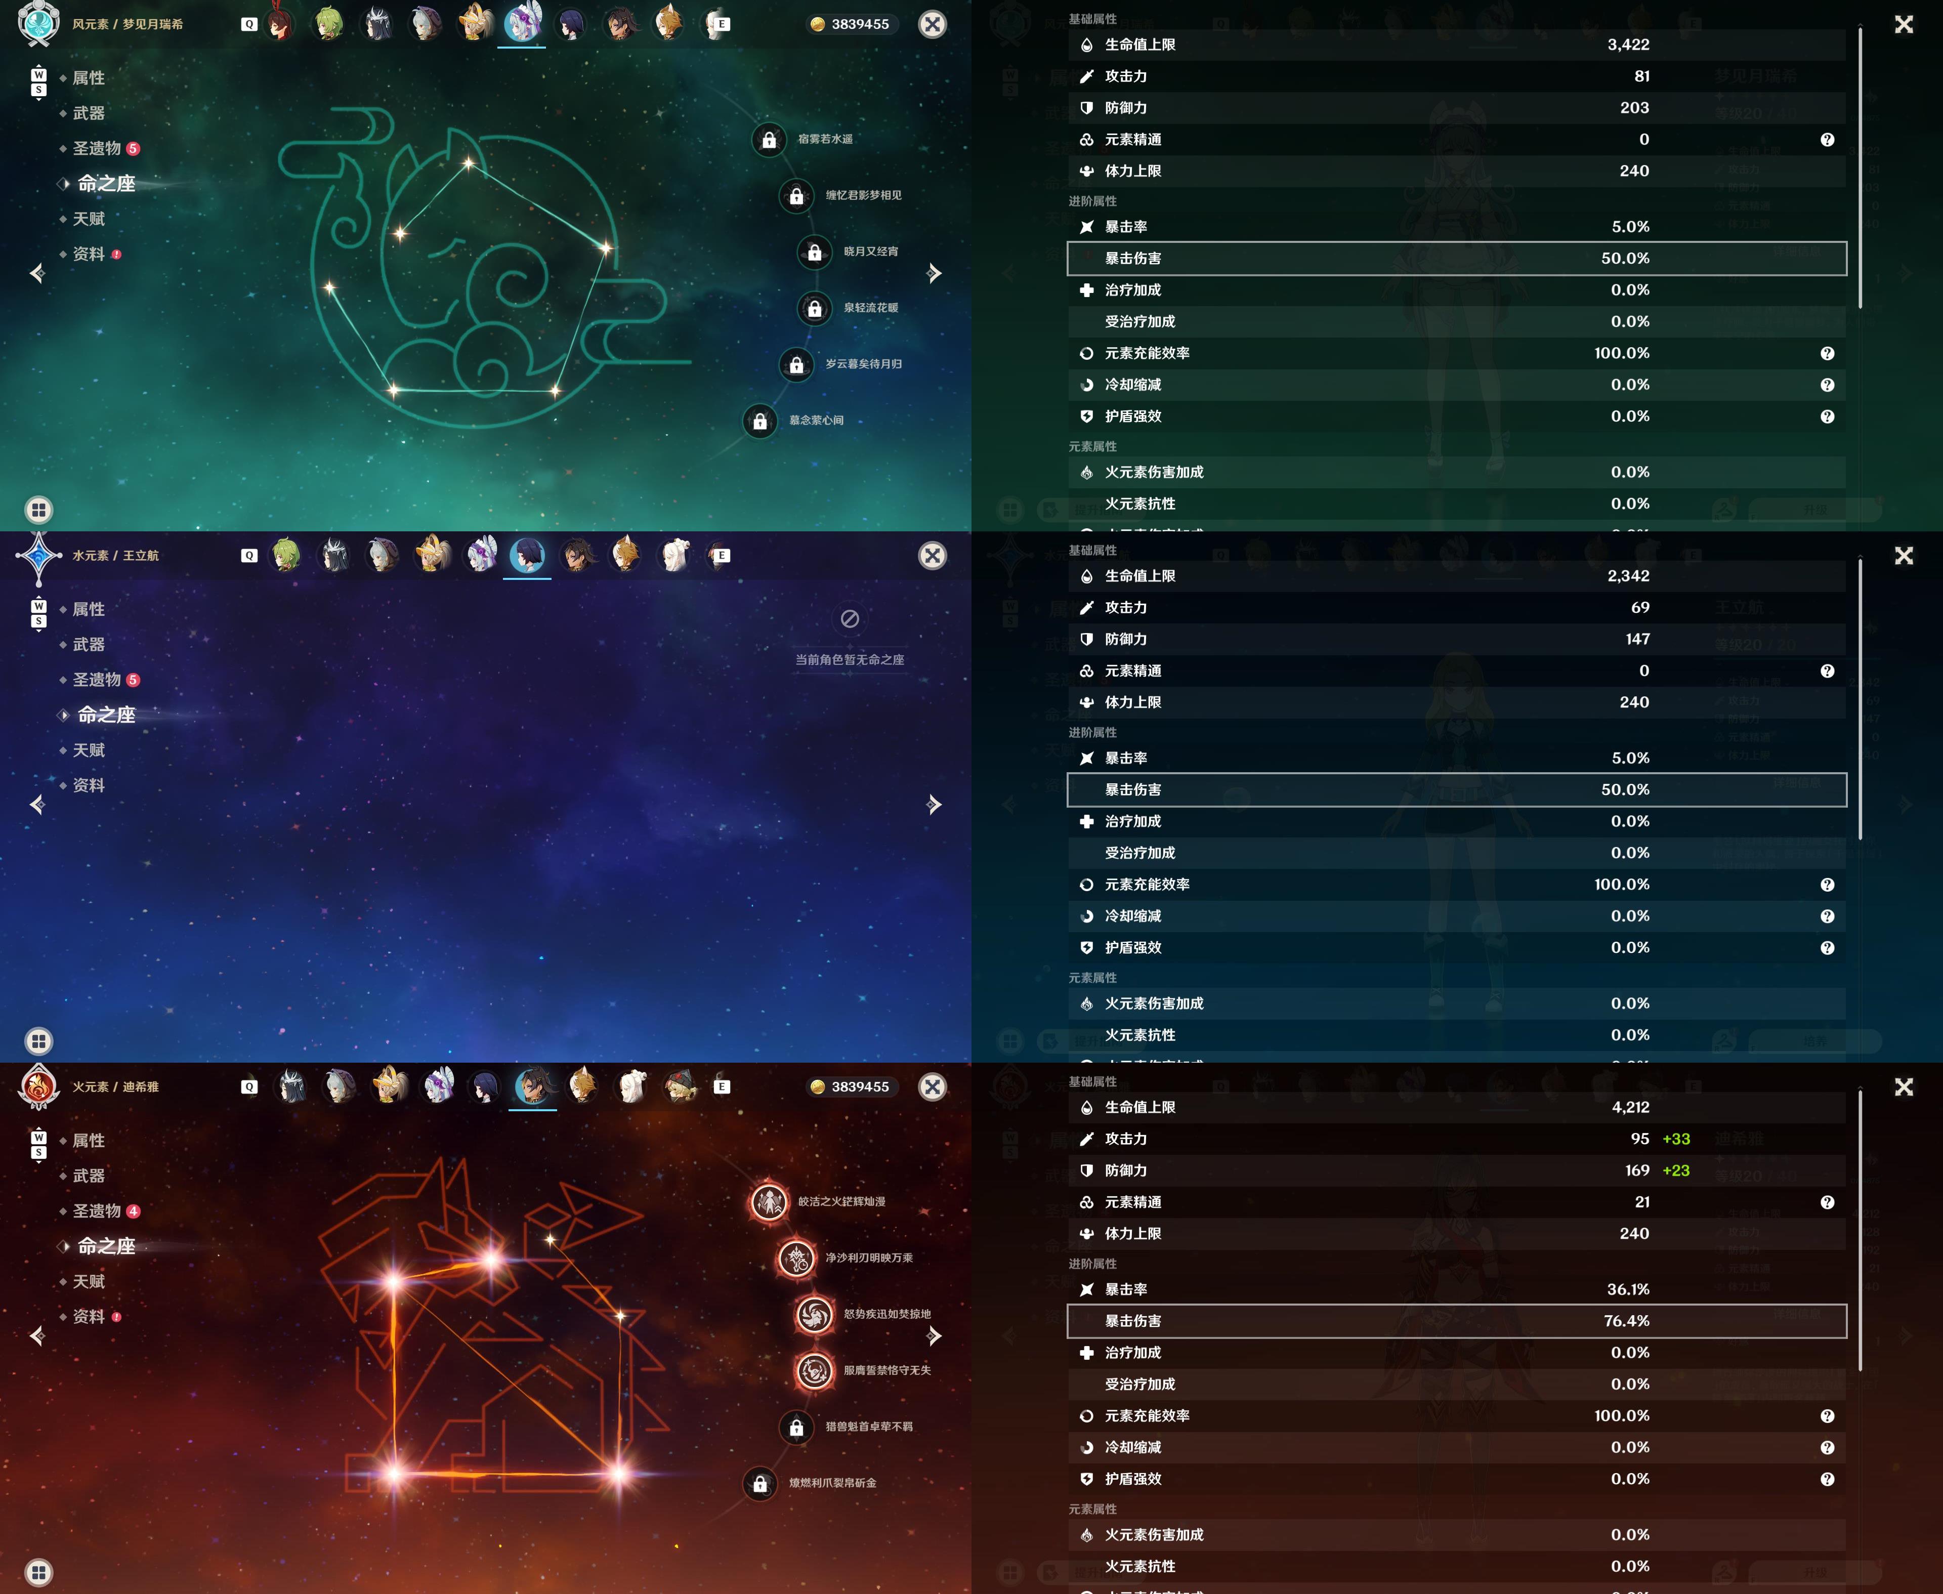
Task: Open 元素精通 help in the 3,422 HP stats panel
Action: tap(1827, 140)
